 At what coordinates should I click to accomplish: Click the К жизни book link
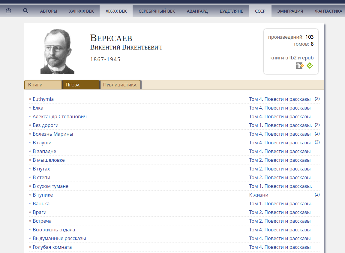tap(259, 195)
